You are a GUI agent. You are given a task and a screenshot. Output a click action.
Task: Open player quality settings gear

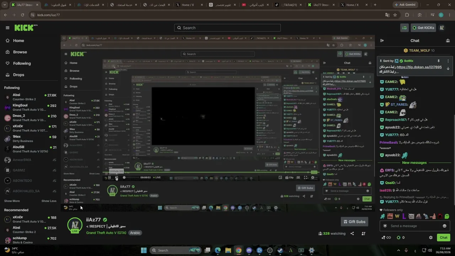tap(312, 177)
